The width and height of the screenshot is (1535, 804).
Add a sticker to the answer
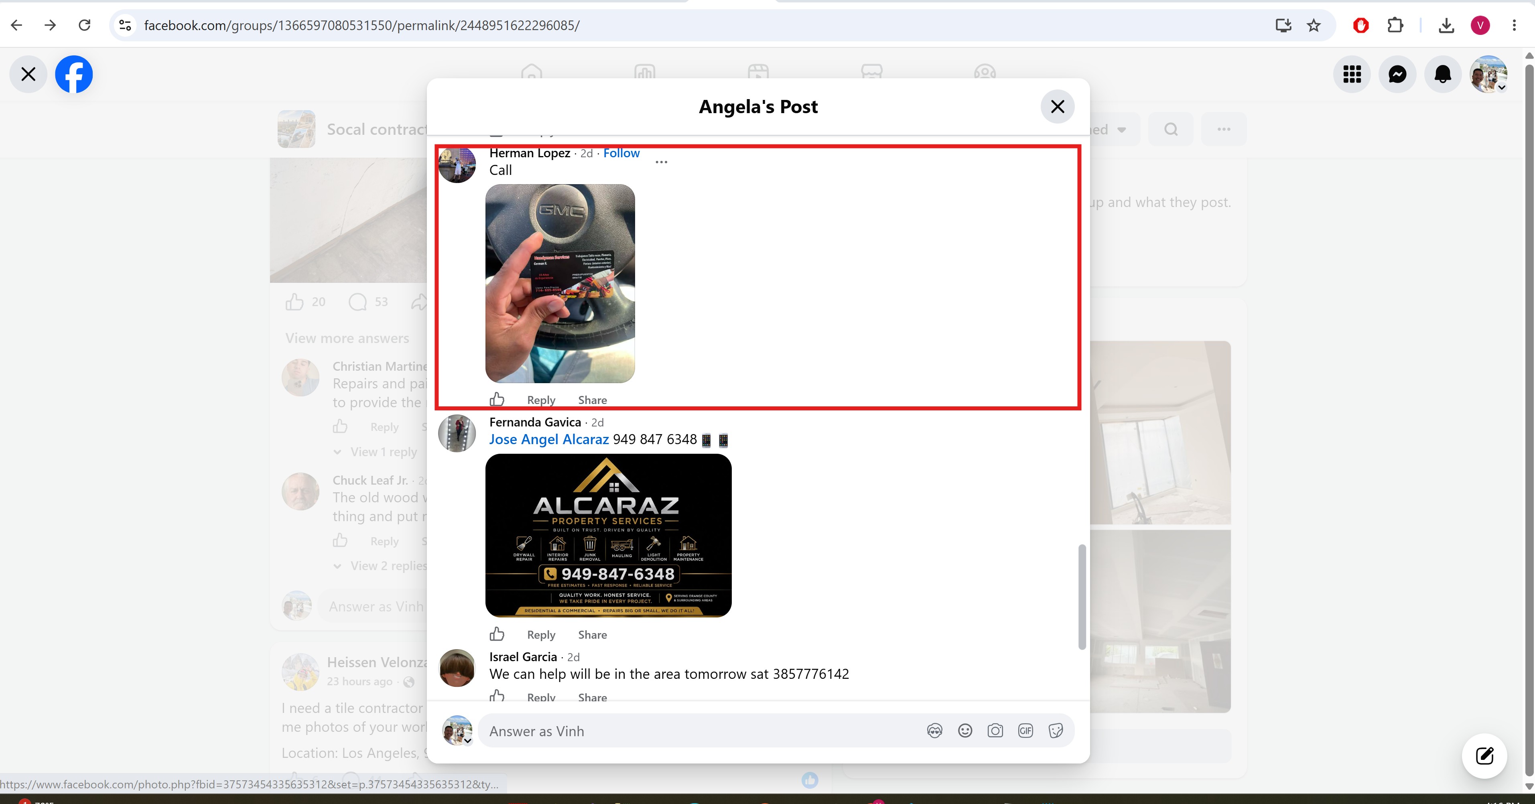point(1056,731)
